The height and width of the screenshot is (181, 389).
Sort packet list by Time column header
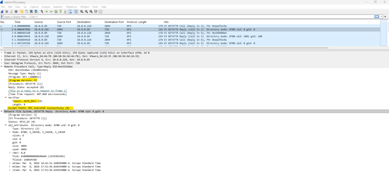[24, 22]
